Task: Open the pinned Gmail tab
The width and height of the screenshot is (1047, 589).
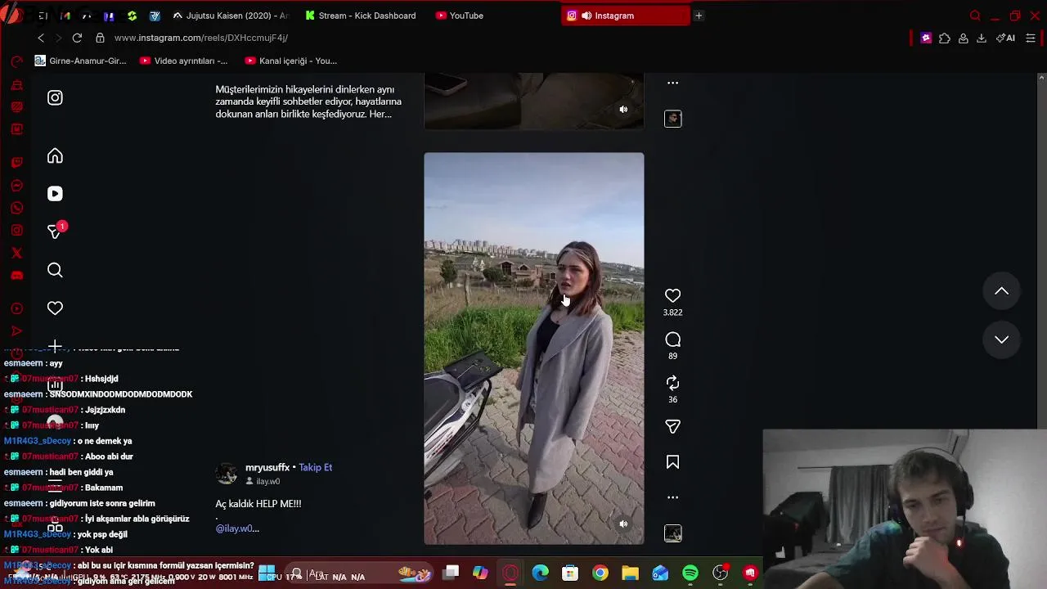Action: tap(65, 16)
